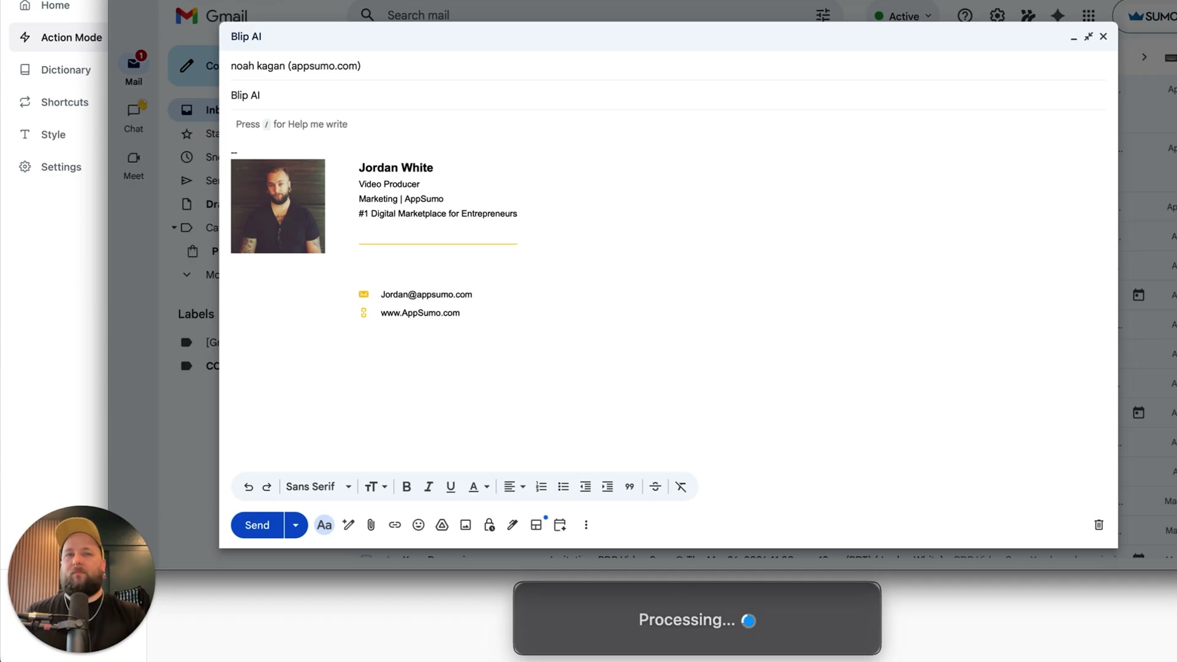Open the Sans Serif font dropdown

coord(318,486)
